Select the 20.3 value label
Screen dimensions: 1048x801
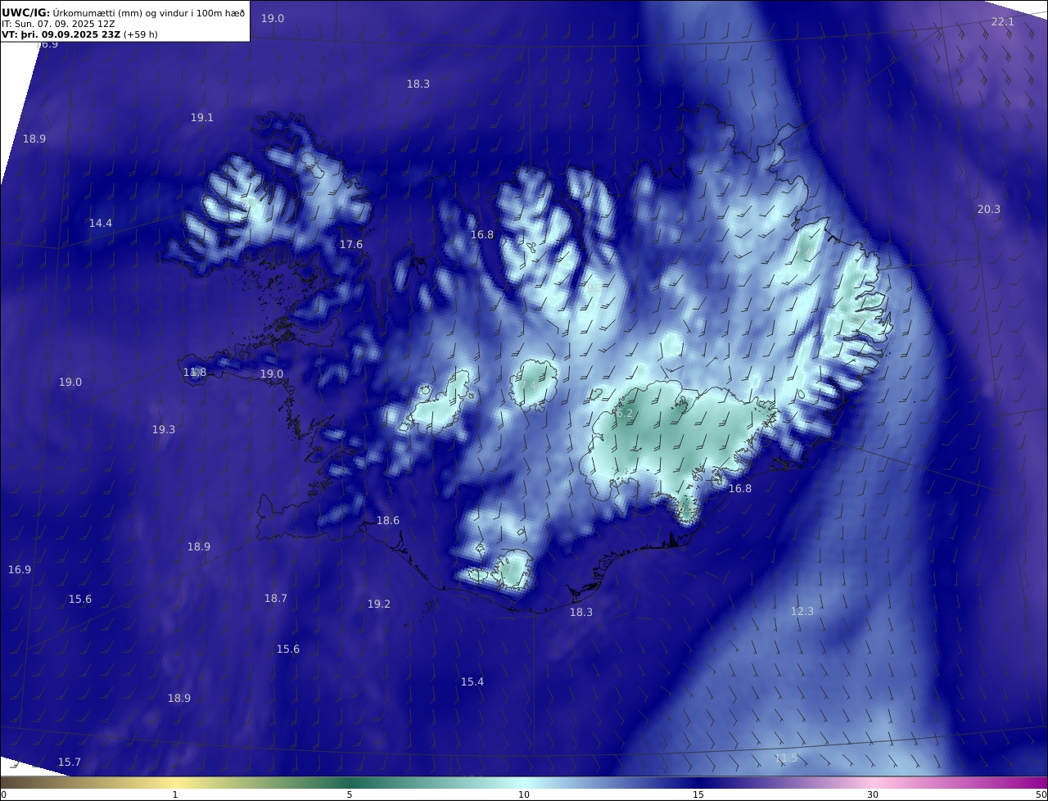click(x=989, y=209)
